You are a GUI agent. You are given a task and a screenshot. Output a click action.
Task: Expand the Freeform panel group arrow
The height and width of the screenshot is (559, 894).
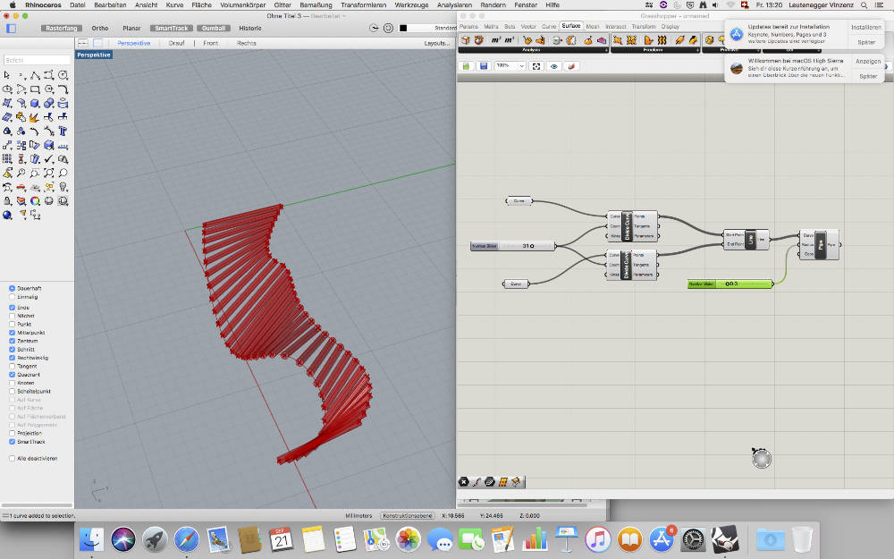click(698, 50)
